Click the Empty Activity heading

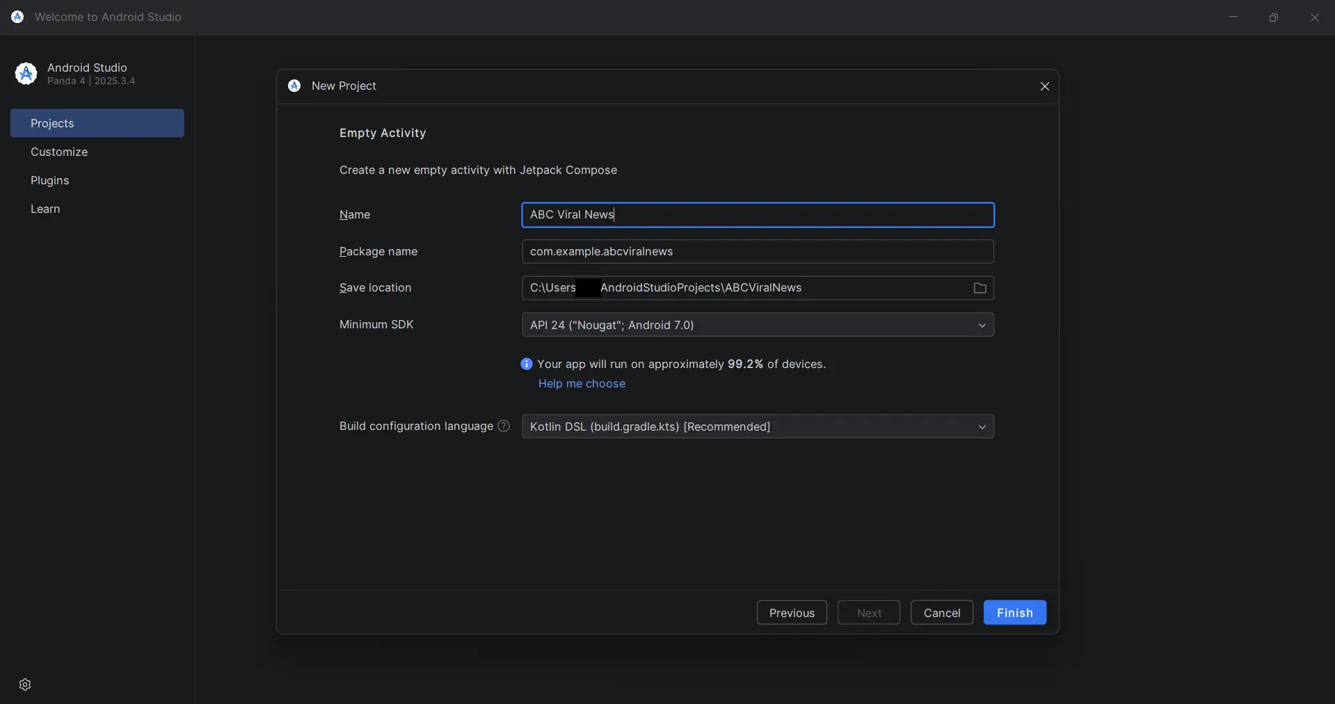tap(383, 133)
